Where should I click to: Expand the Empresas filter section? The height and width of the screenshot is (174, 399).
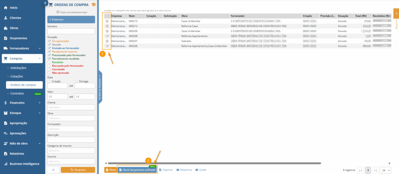pyautogui.click(x=71, y=19)
